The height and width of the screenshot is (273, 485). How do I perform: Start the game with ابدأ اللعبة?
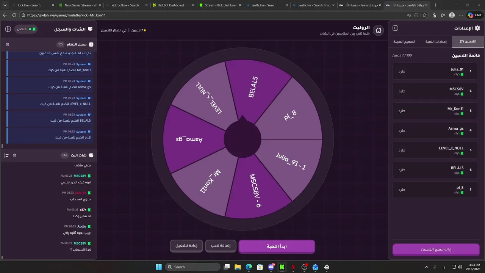(277, 246)
